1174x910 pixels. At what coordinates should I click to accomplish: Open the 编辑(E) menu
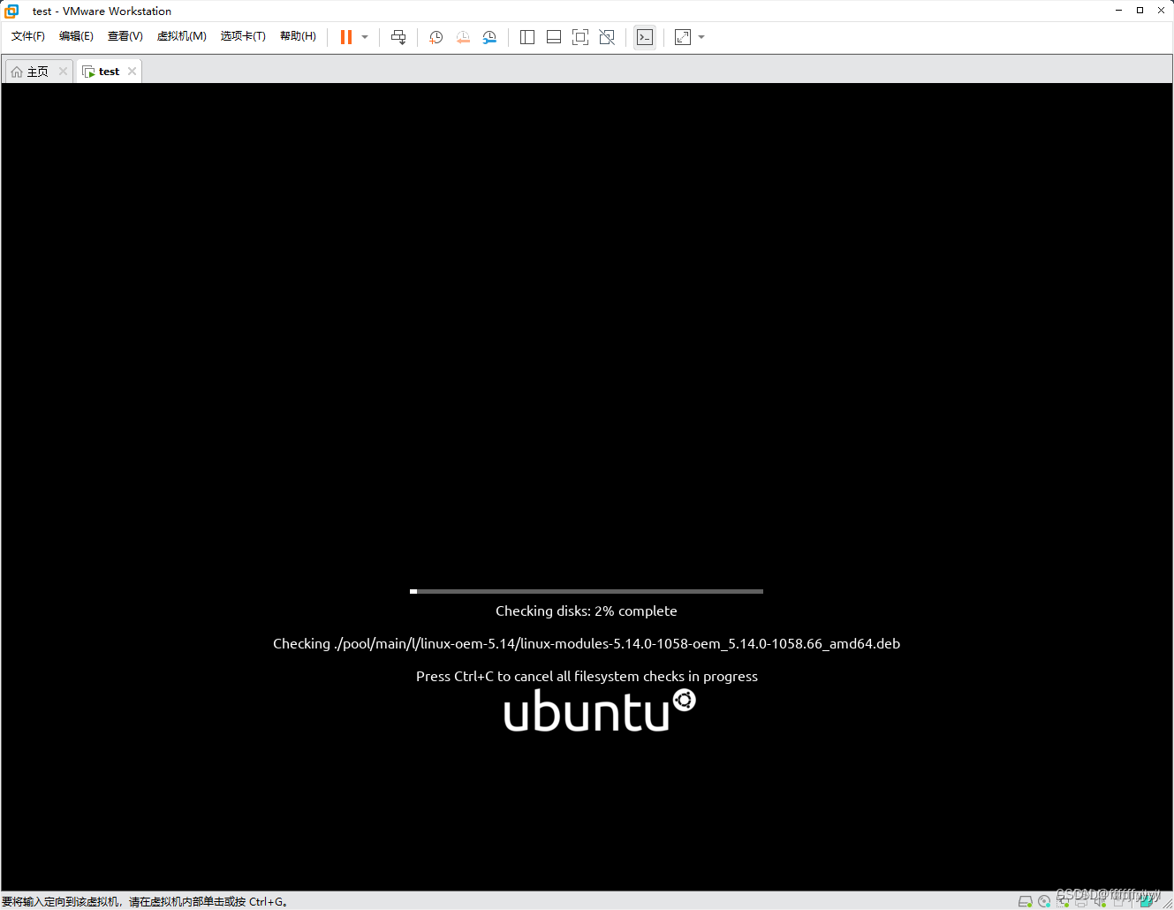tap(76, 36)
